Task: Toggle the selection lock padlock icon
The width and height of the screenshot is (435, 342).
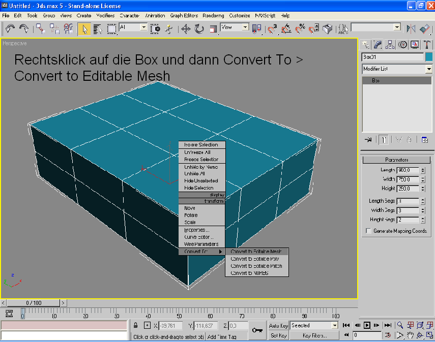Action: click(136, 325)
